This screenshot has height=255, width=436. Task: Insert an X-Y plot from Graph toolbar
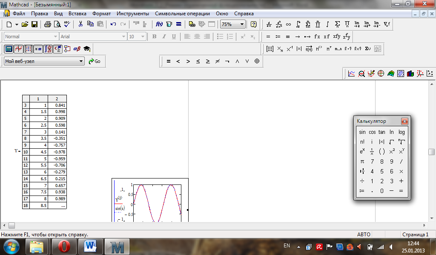point(351,74)
